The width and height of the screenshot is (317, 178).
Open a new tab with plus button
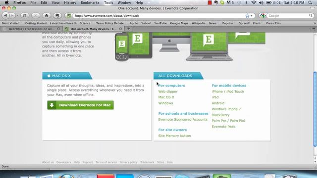pyautogui.click(x=129, y=29)
